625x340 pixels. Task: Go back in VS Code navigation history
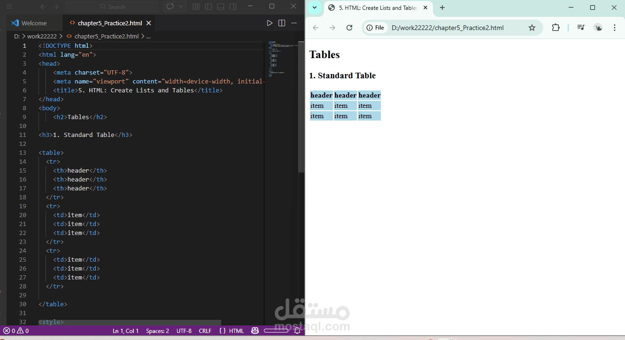click(x=44, y=7)
